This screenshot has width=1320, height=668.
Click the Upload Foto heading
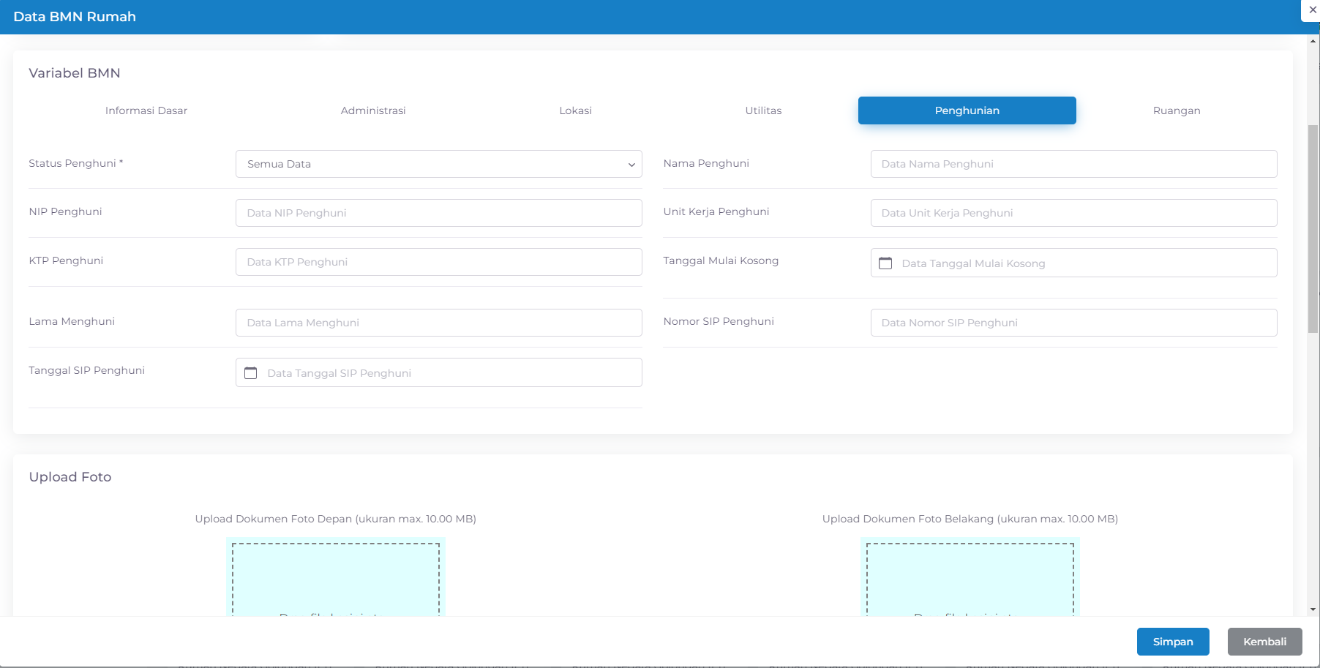pos(70,477)
